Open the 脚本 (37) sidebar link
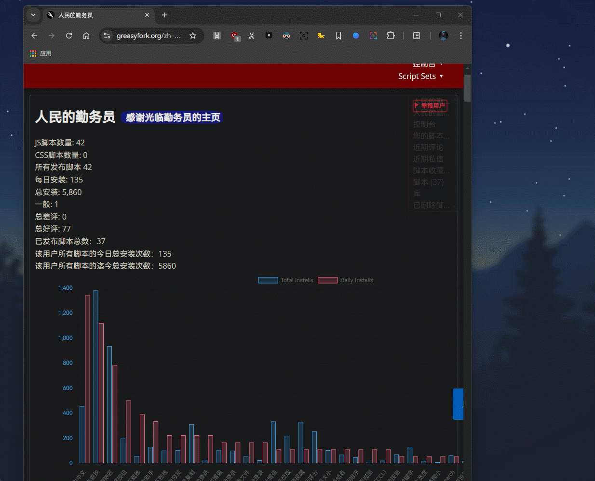The width and height of the screenshot is (595, 481). click(x=428, y=182)
